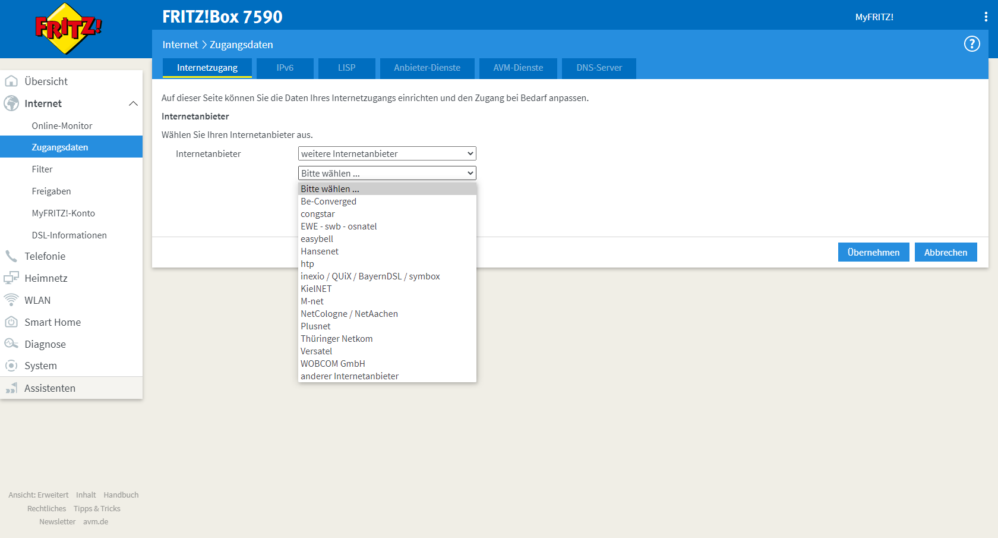Open the avm.de footer link
The height and width of the screenshot is (538, 998).
[x=96, y=521]
